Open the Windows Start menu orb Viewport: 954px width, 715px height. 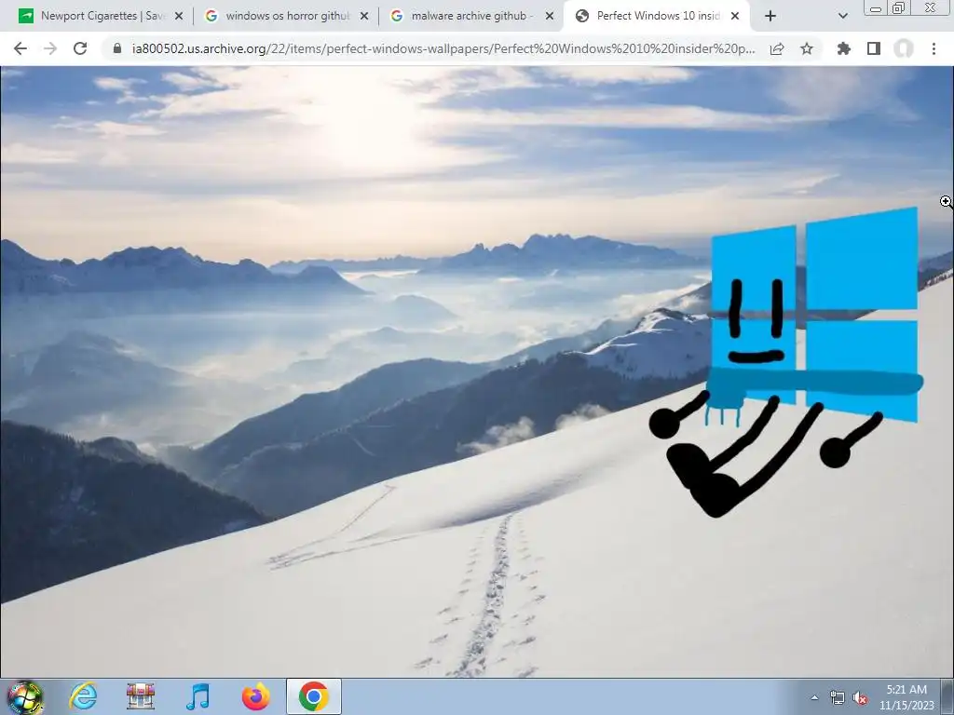(x=24, y=697)
